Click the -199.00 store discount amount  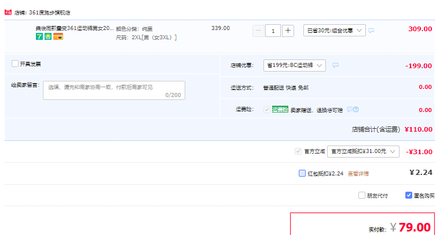[x=419, y=66]
